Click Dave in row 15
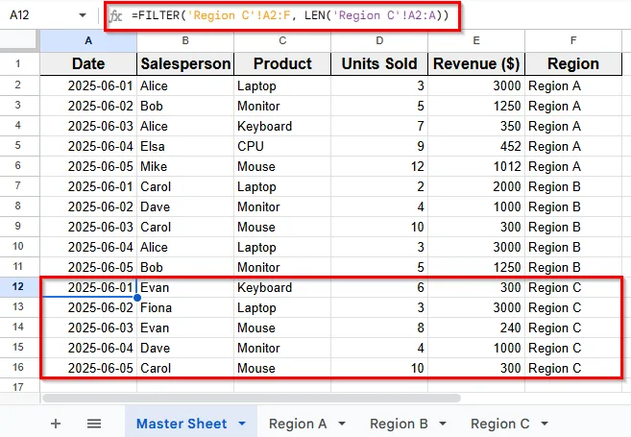Image resolution: width=631 pixels, height=437 pixels. click(185, 348)
